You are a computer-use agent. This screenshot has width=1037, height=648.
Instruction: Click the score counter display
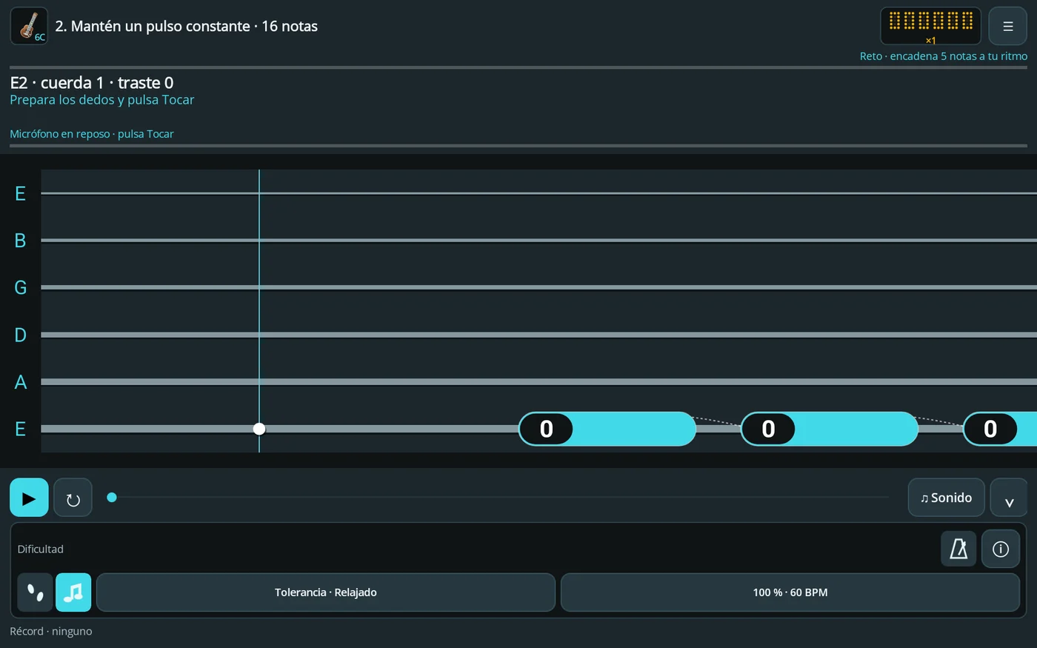(930, 26)
